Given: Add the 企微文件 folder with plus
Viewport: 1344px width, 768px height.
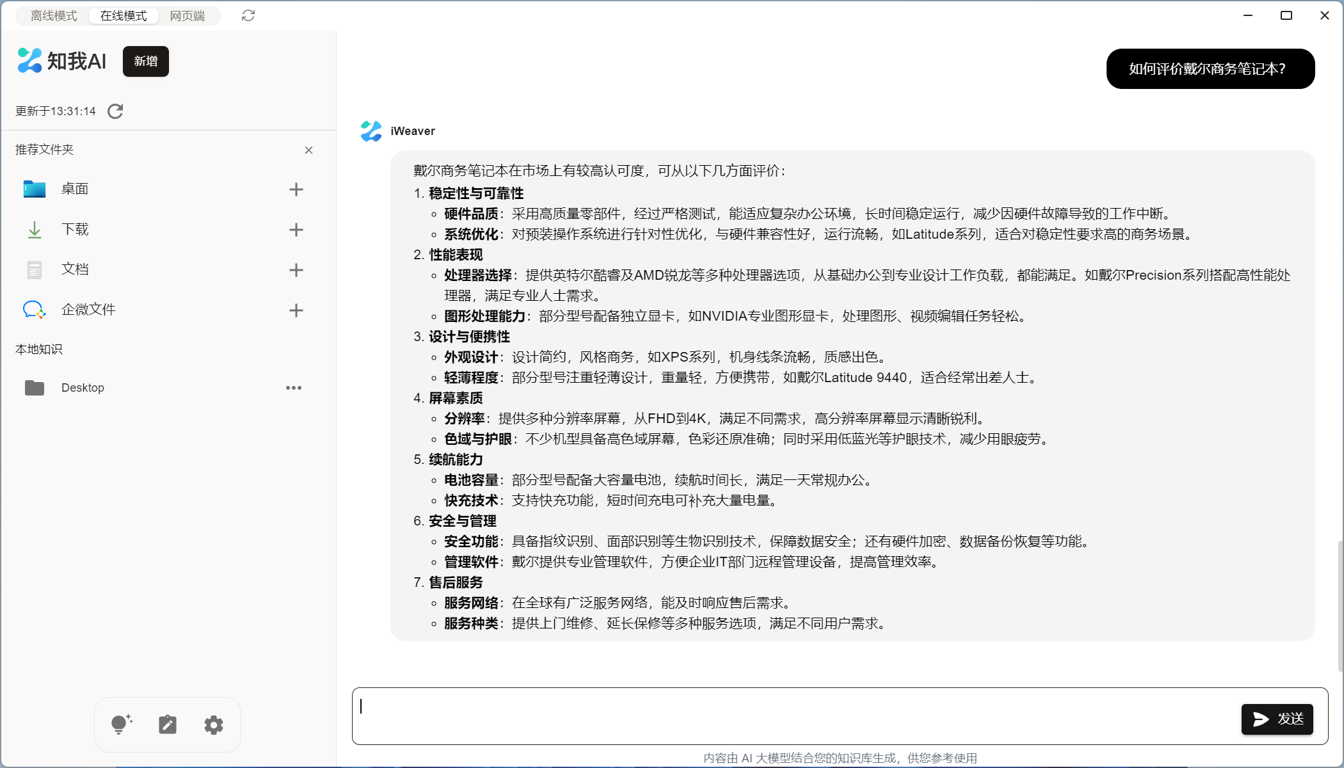Looking at the screenshot, I should (x=296, y=310).
